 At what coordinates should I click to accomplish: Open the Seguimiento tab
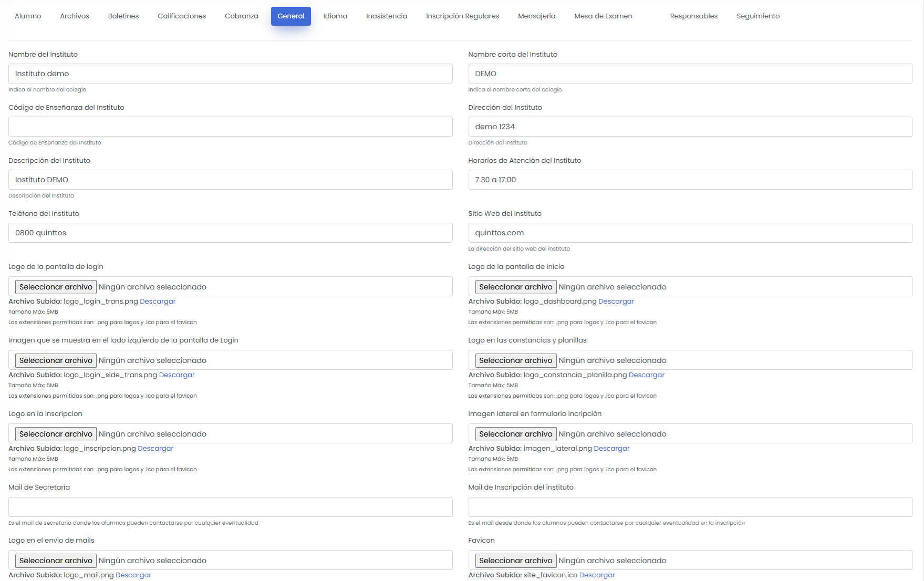(758, 16)
